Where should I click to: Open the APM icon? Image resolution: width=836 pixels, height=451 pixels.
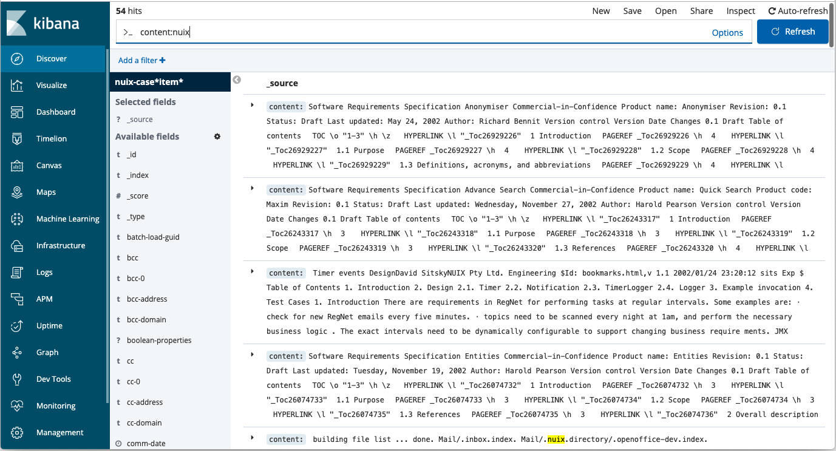(17, 299)
